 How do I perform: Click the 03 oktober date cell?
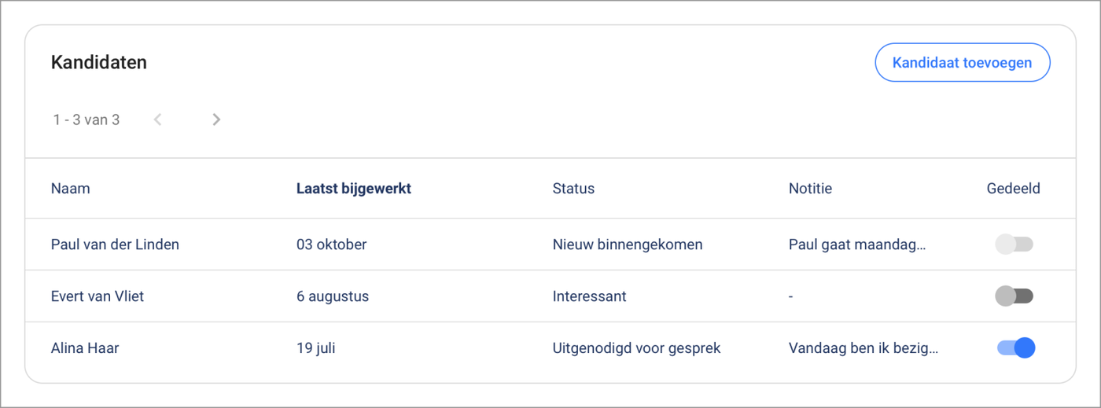pyautogui.click(x=331, y=244)
